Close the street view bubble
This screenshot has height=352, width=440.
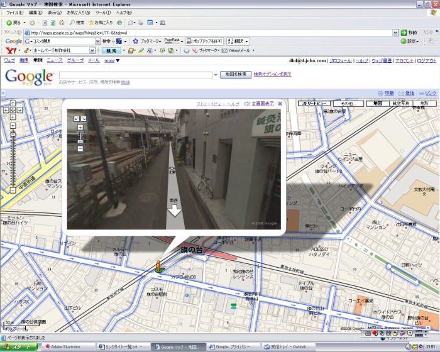pyautogui.click(x=280, y=104)
